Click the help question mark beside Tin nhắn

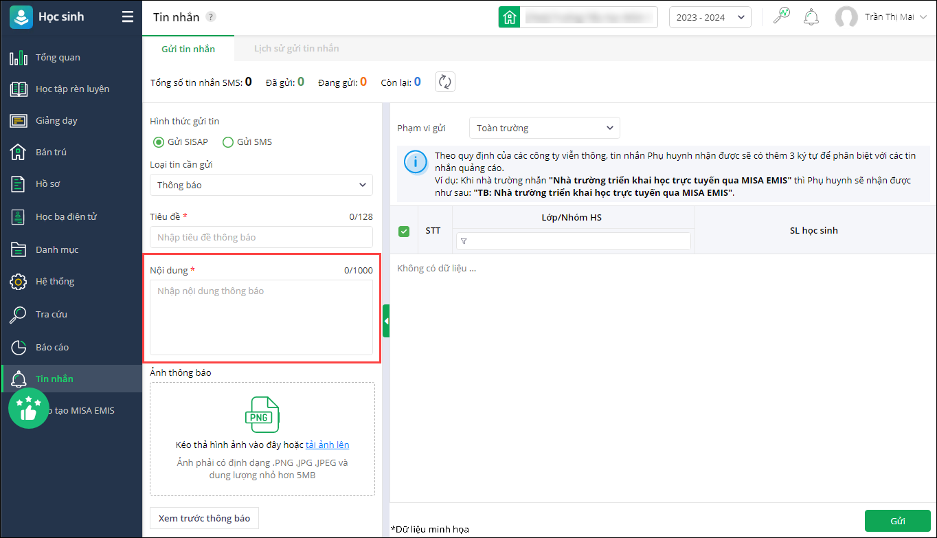click(211, 17)
